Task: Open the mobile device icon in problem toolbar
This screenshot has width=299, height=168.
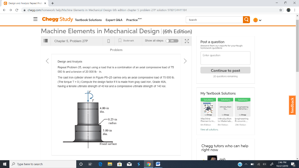Action: 108,41
